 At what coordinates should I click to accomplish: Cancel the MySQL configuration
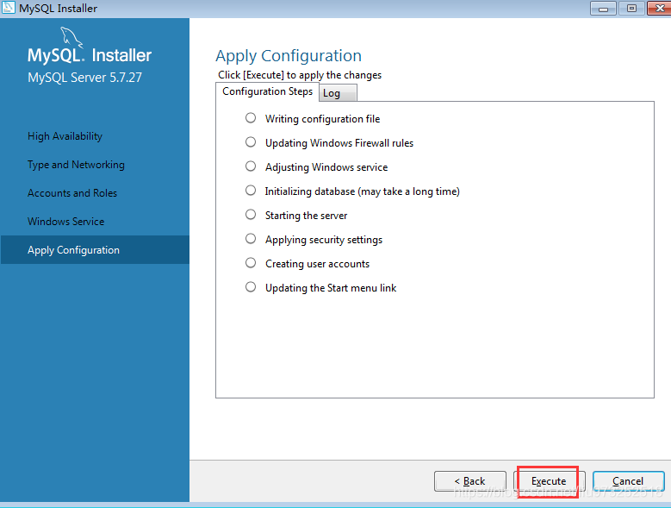coord(628,481)
